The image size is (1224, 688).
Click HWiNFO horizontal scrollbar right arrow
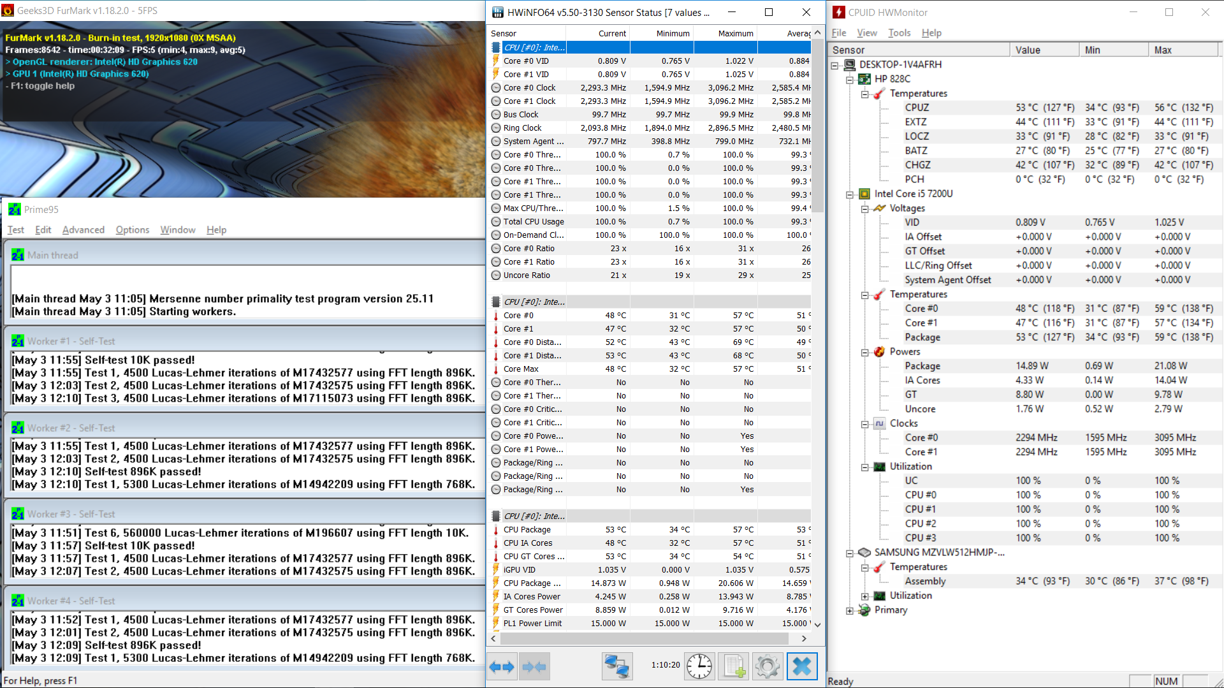click(x=804, y=638)
